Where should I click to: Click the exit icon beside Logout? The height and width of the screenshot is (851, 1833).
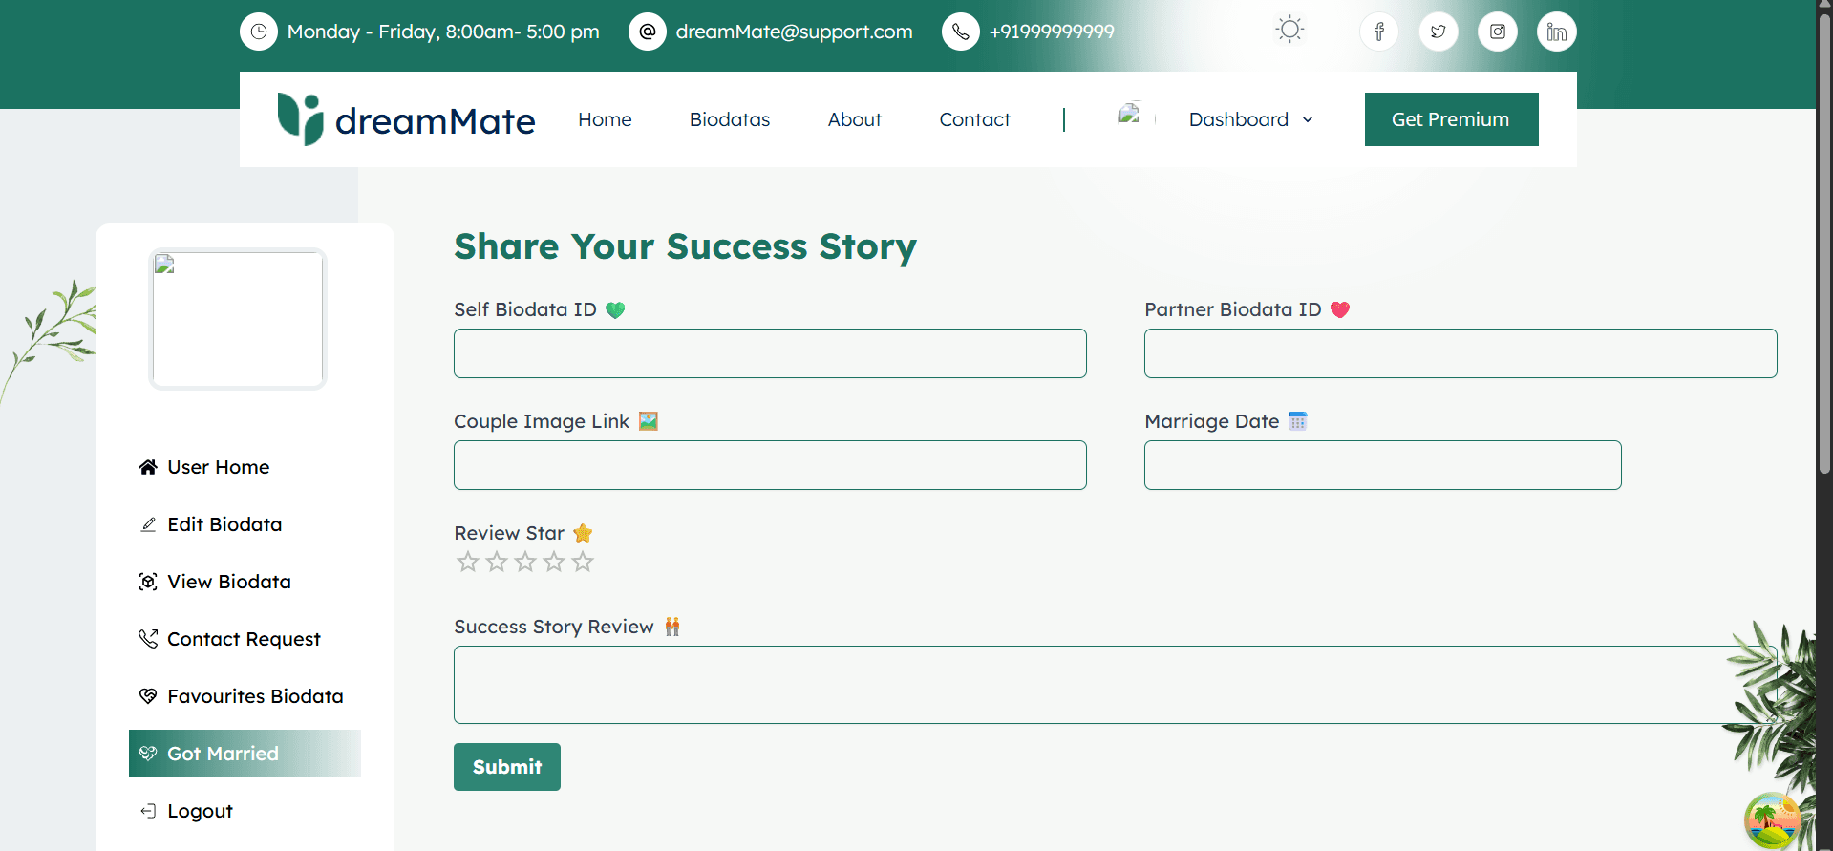(x=148, y=811)
